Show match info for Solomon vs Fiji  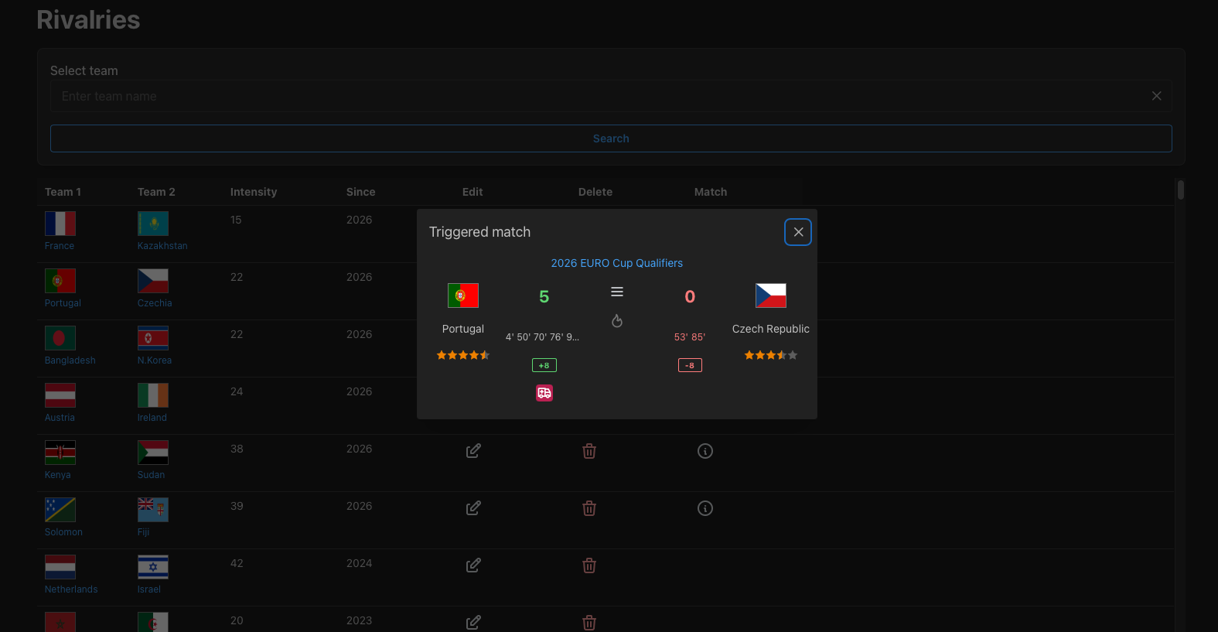705,508
